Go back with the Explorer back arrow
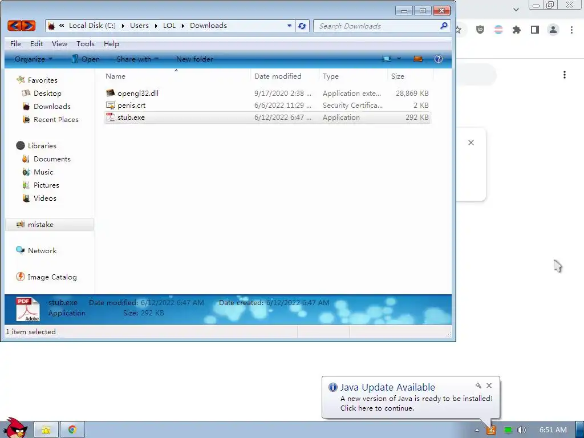This screenshot has height=438, width=584. coord(14,26)
